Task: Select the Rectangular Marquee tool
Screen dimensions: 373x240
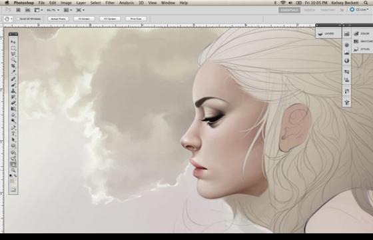Action: tap(13, 48)
